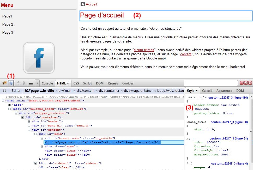Viewport: 253px width, 170px height.
Task: Expand the div class rows node
Action: coord(42,147)
